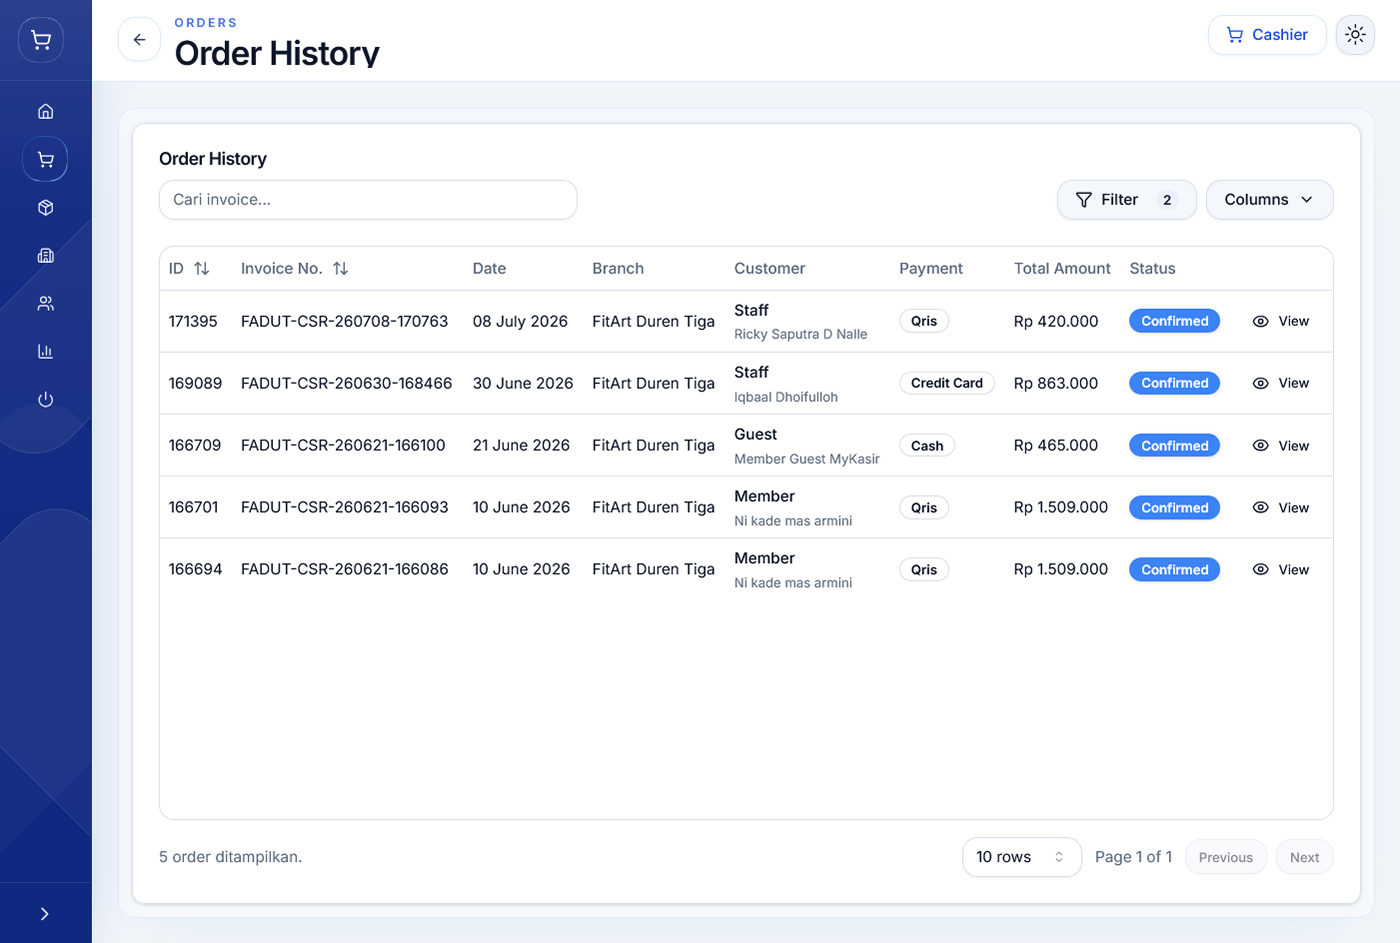Open the Members people icon in sidebar
The width and height of the screenshot is (1400, 943).
[46, 304]
